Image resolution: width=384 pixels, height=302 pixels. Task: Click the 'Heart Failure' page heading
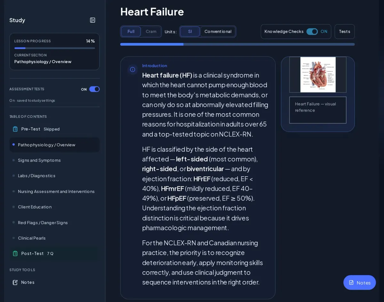152,12
